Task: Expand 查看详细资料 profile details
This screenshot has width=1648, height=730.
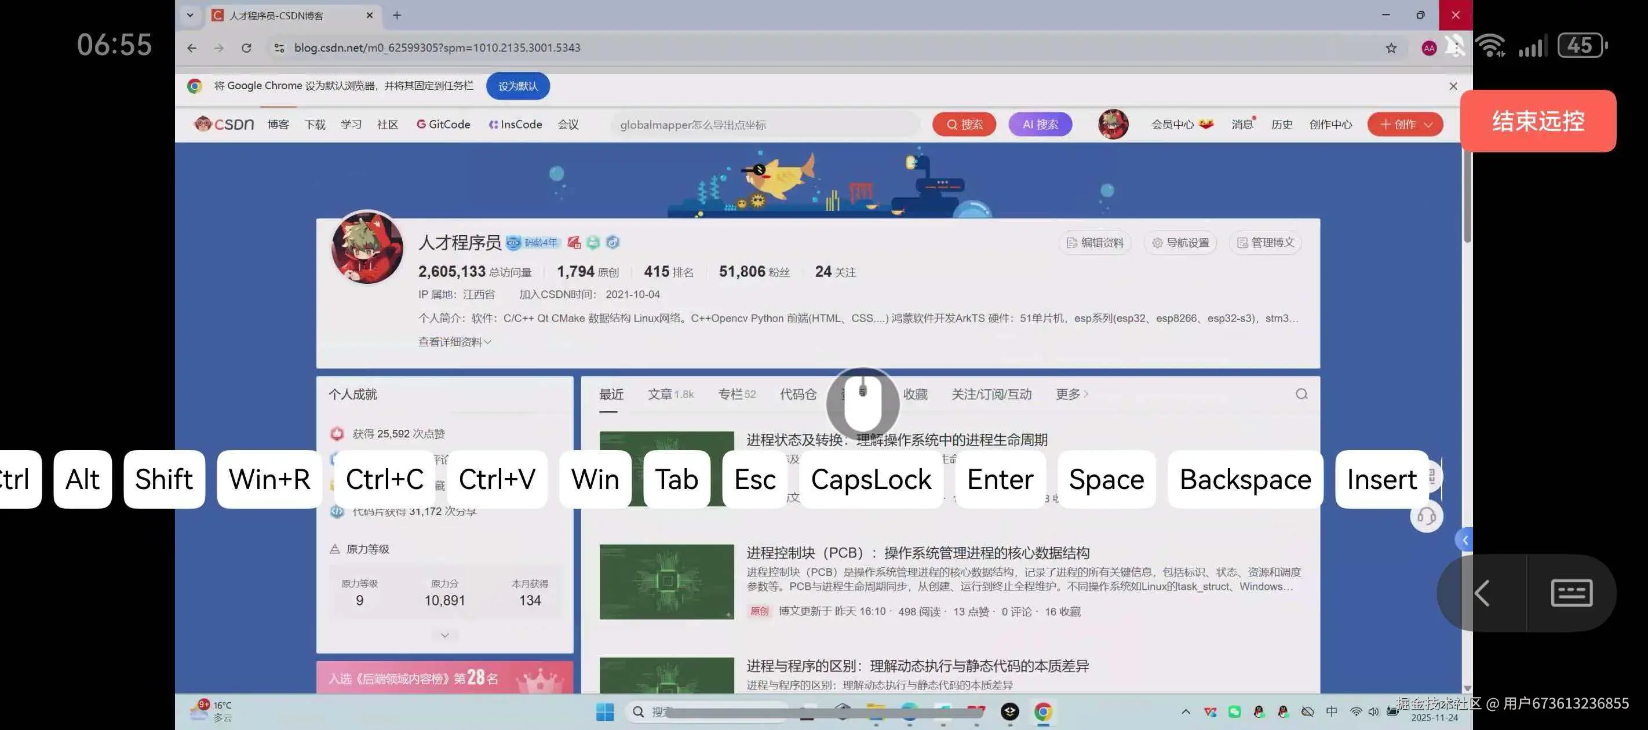Action: [454, 342]
